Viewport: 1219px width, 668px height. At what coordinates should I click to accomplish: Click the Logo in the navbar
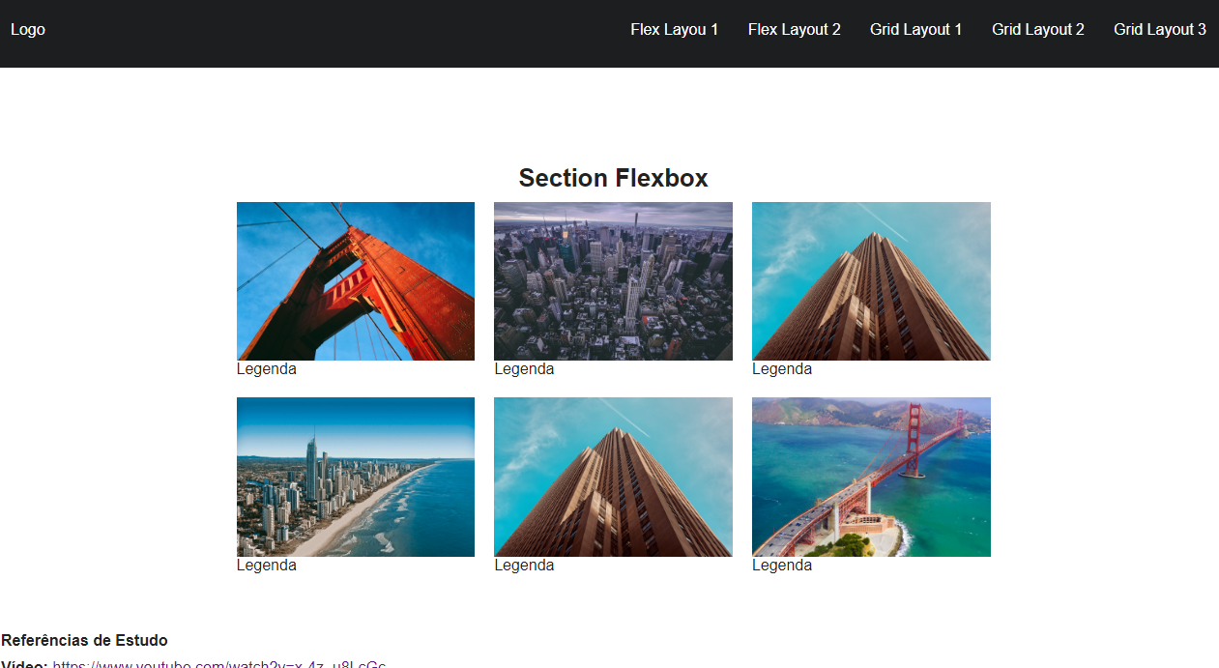coord(27,29)
